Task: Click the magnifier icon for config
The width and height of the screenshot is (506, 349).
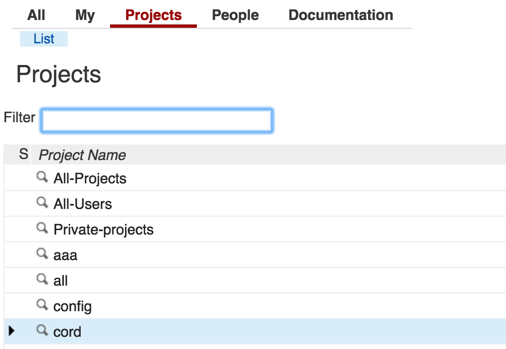Action: pos(42,305)
